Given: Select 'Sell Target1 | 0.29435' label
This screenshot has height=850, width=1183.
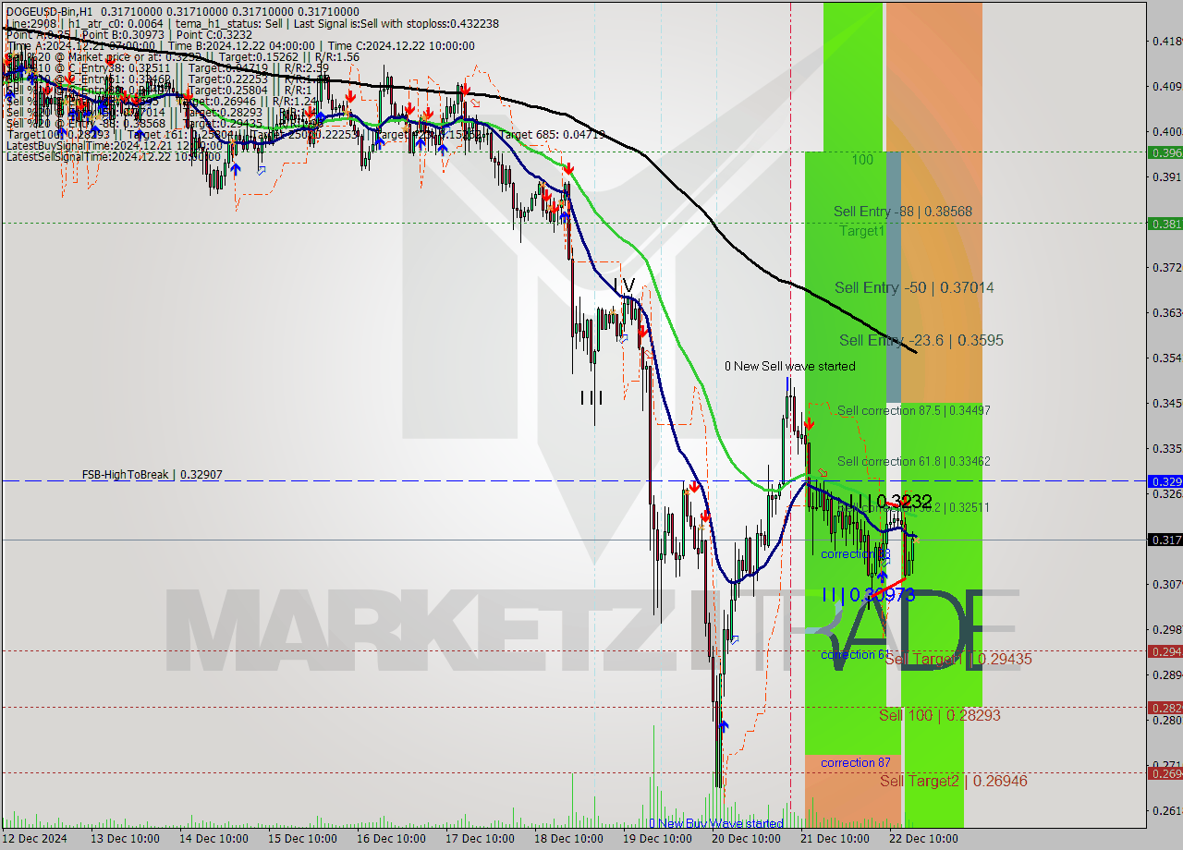Looking at the screenshot, I should [x=957, y=660].
